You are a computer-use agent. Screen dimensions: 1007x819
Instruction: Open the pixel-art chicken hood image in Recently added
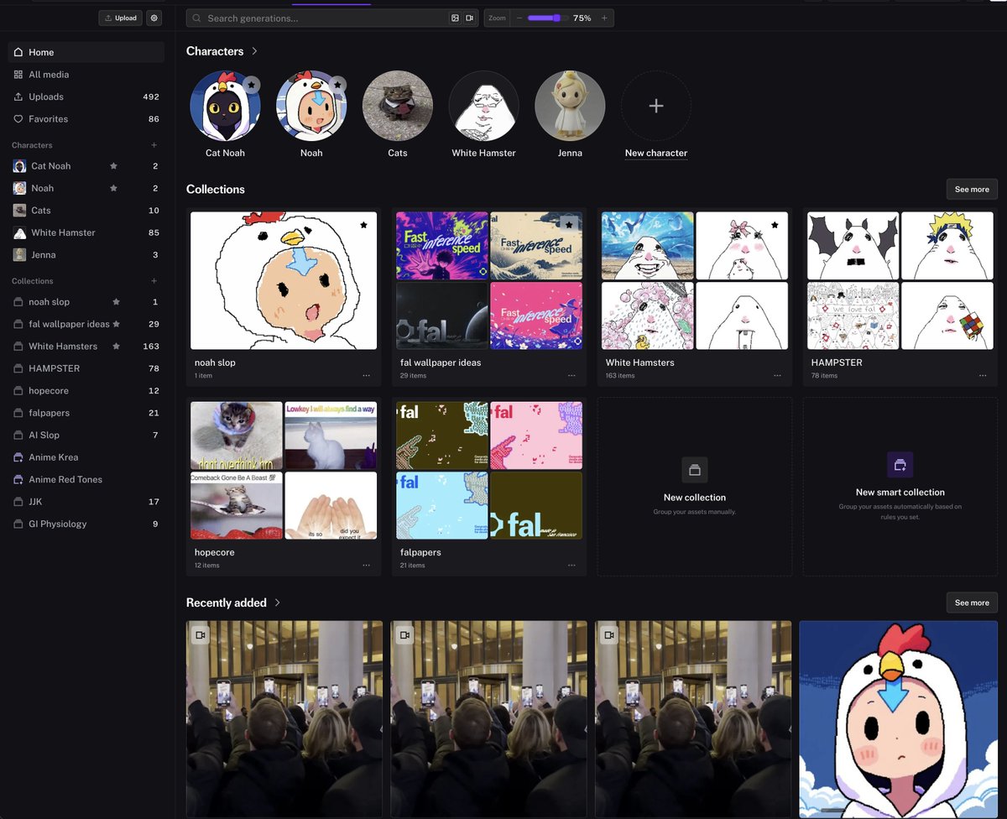click(898, 720)
